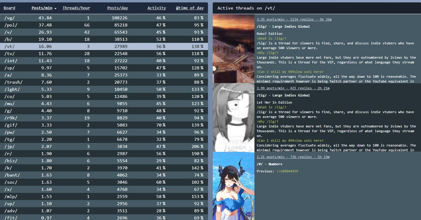Screen dimensions: 421x220
Task: Choose the /b/ board in the table
Action: [104, 39]
